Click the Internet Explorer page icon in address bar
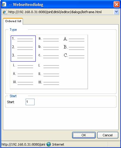Screen dimensions: 121x148 (x=4, y=12)
